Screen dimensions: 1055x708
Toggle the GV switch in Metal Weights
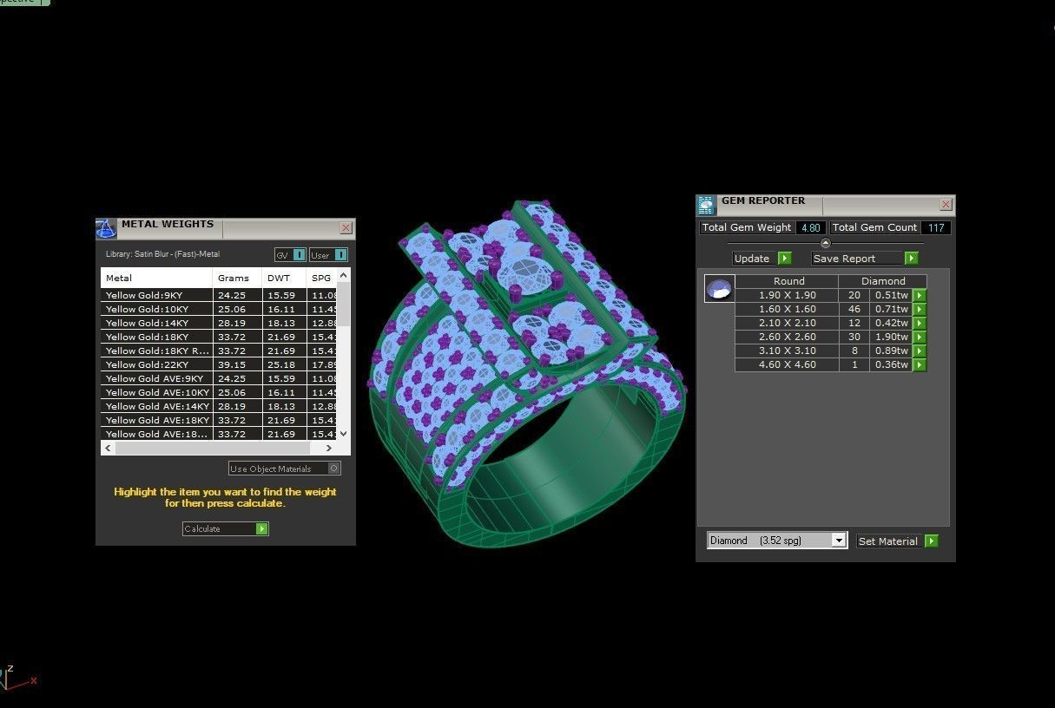pos(290,255)
